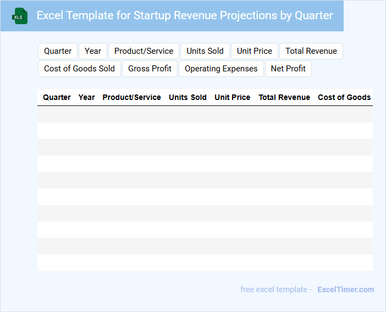Choose the Operating Expenses tag
The image size is (386, 312).
[221, 69]
